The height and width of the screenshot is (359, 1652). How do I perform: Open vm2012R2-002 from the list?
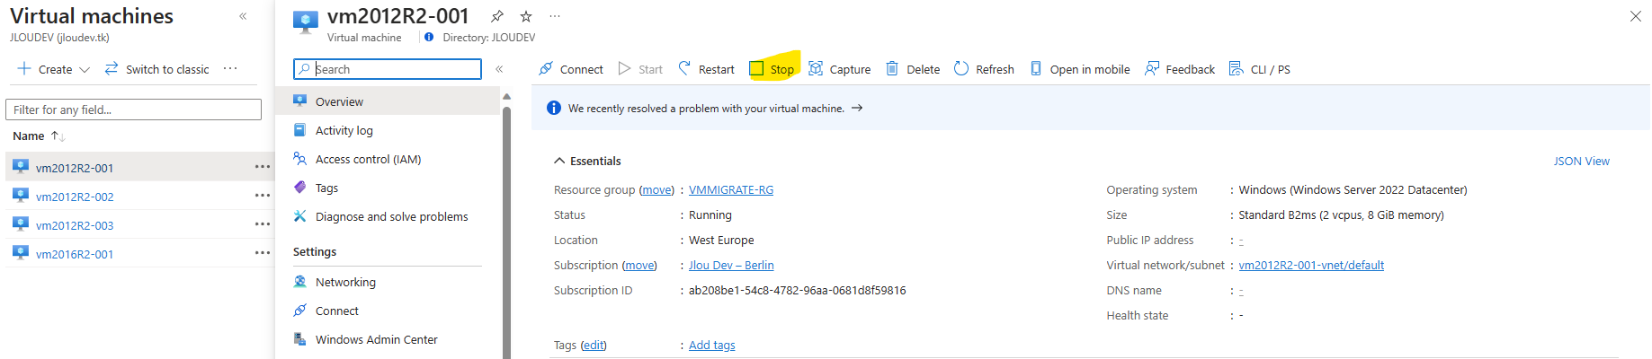[x=75, y=197]
